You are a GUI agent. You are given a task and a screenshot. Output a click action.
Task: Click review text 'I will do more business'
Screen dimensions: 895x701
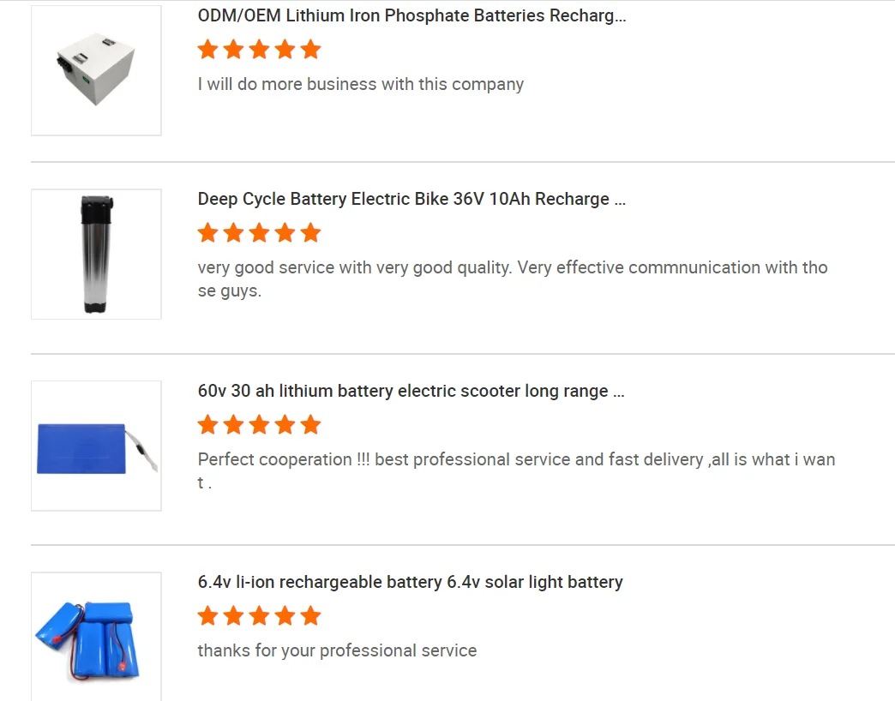[x=360, y=84]
